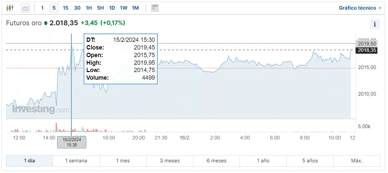Select the 1 día range tab
The image size is (388, 173).
pyautogui.click(x=30, y=161)
